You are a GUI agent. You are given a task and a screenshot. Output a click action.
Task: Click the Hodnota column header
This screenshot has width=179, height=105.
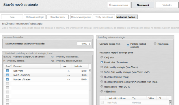pos(80,66)
